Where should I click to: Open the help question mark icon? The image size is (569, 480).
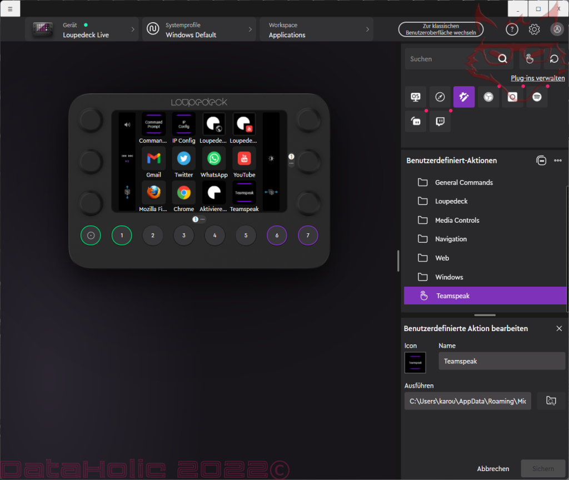pyautogui.click(x=512, y=29)
